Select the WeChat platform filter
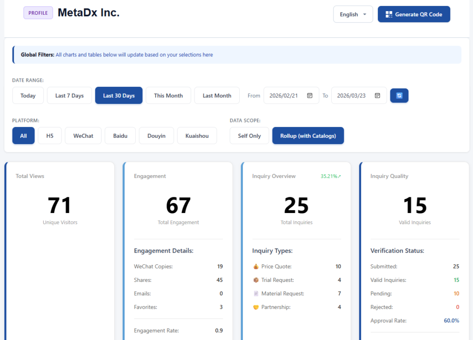The height and width of the screenshot is (340, 473). coord(83,136)
